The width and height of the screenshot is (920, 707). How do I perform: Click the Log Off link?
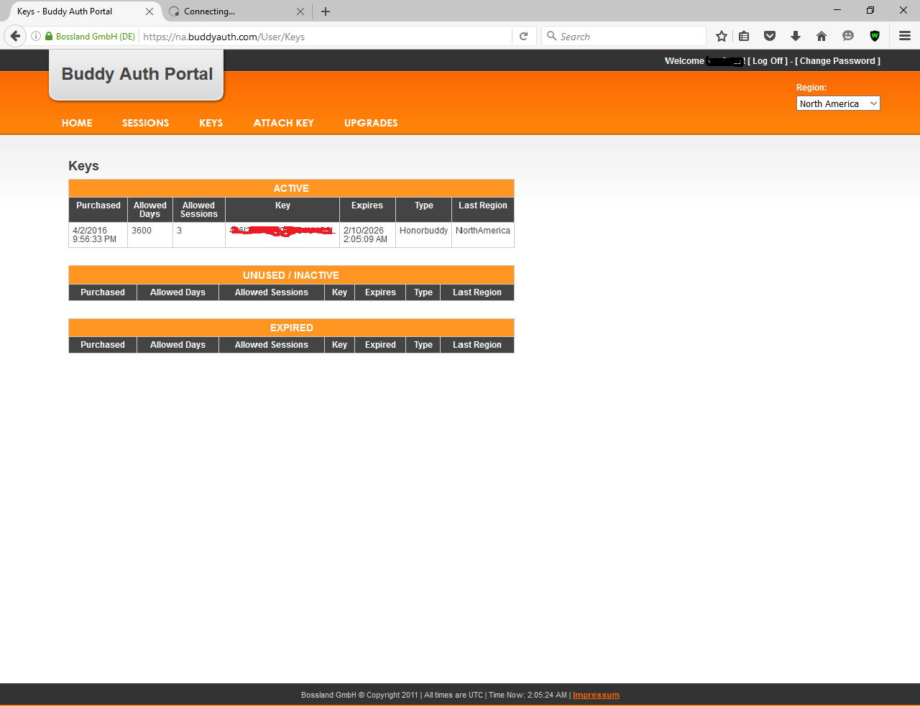pos(768,61)
